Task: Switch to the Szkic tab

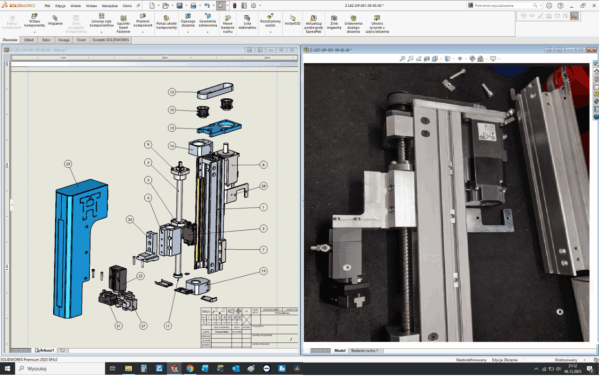Action: coord(46,40)
